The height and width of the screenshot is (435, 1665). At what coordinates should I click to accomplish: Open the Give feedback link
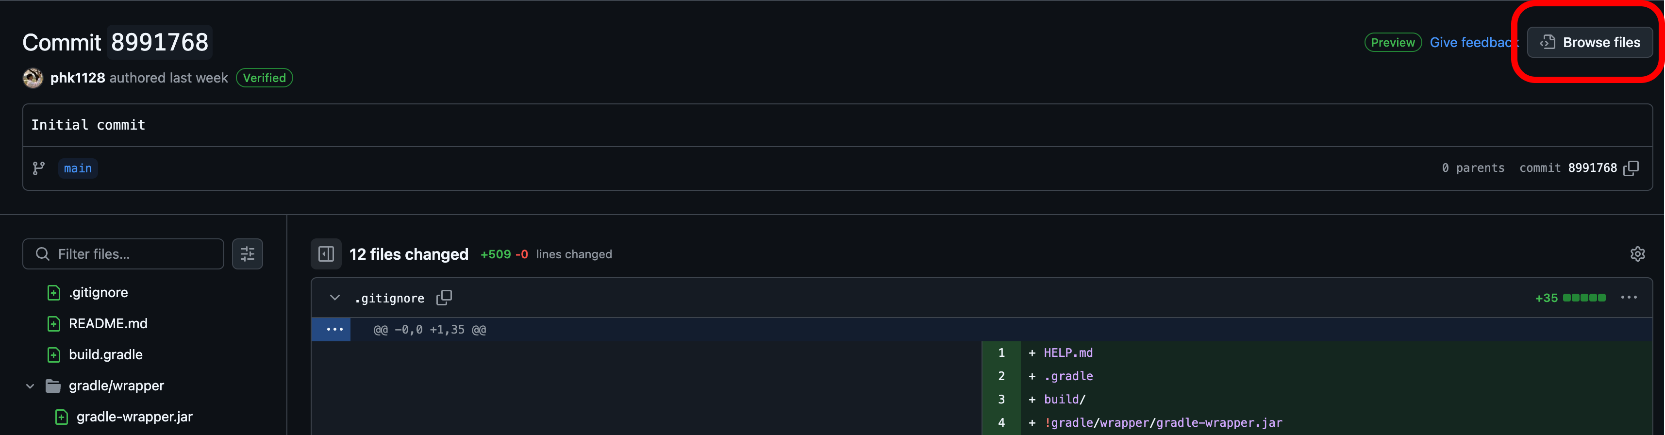(1473, 42)
